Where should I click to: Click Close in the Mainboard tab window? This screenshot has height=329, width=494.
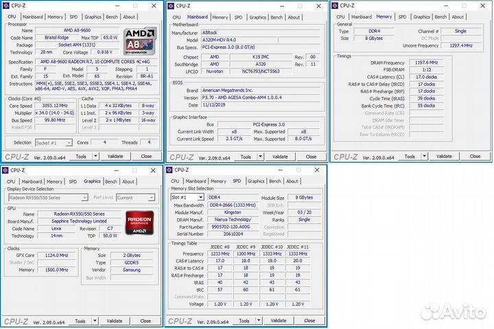click(311, 156)
